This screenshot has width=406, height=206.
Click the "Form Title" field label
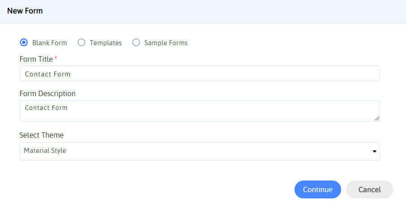(36, 59)
